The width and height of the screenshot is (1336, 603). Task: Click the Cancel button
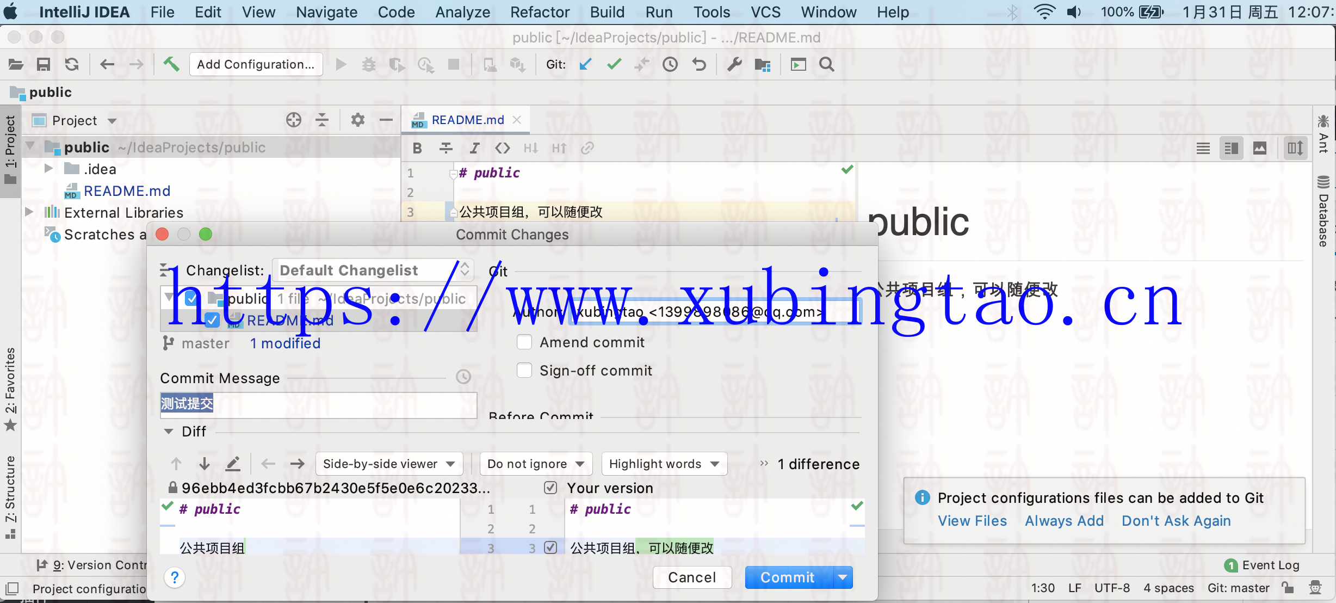coord(692,577)
